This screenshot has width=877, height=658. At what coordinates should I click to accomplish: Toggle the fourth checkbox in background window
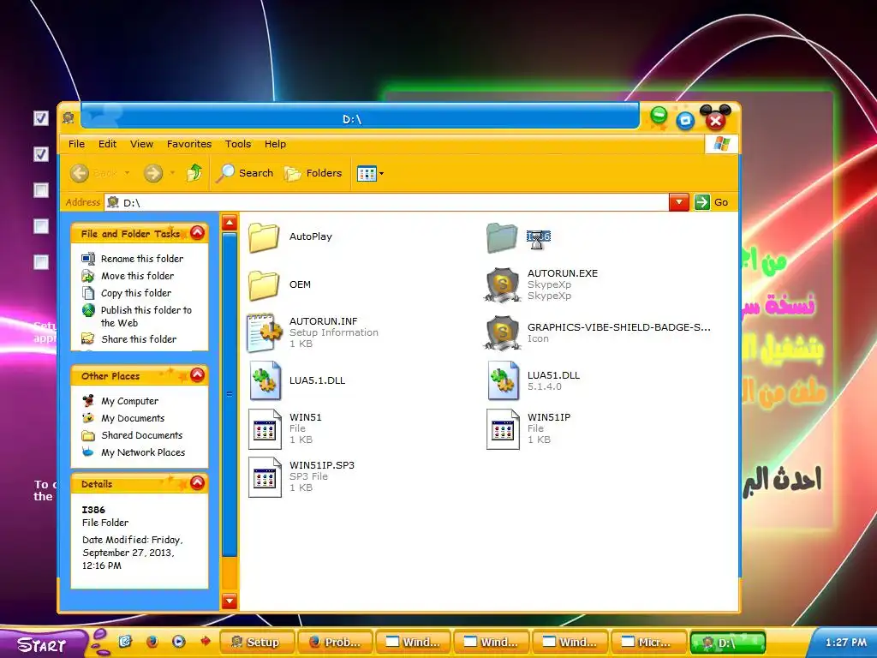41,226
